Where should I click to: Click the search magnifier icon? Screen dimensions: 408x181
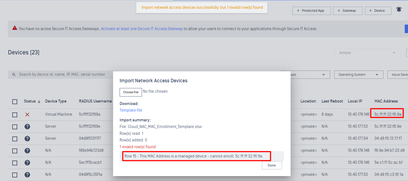14,75
